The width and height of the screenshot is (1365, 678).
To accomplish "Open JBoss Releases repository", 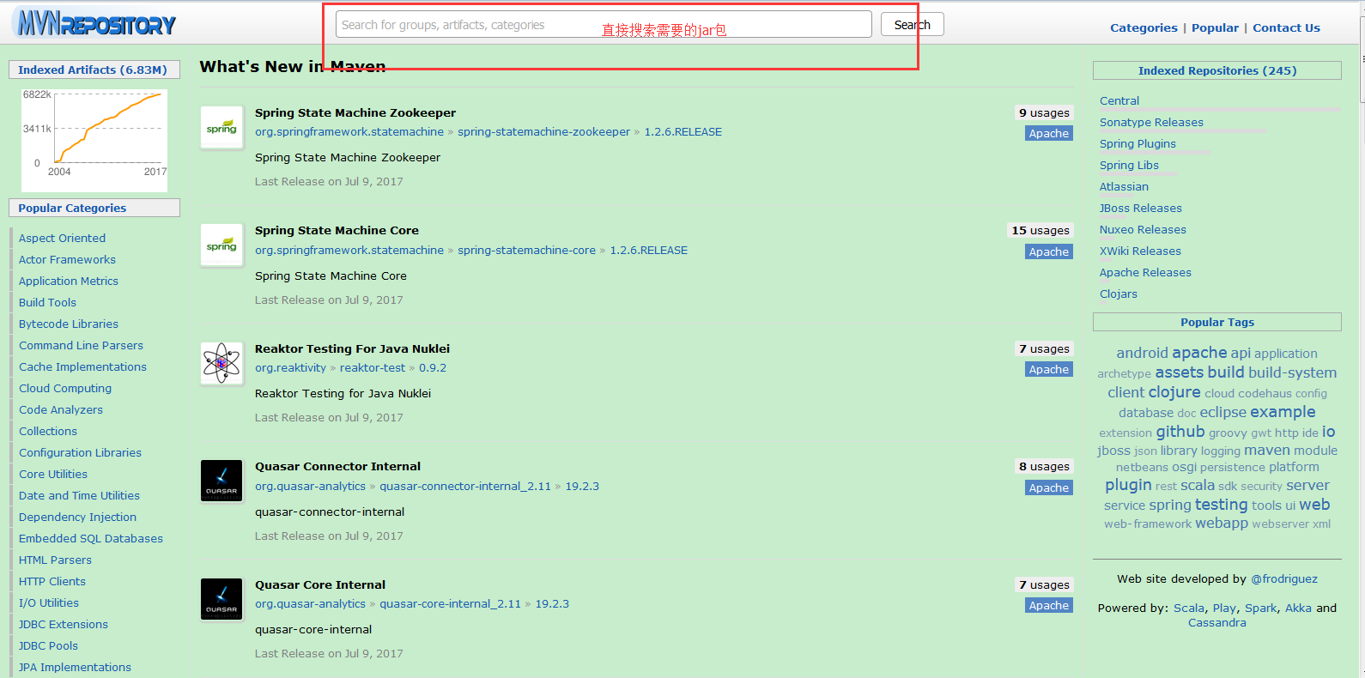I will click(1141, 208).
